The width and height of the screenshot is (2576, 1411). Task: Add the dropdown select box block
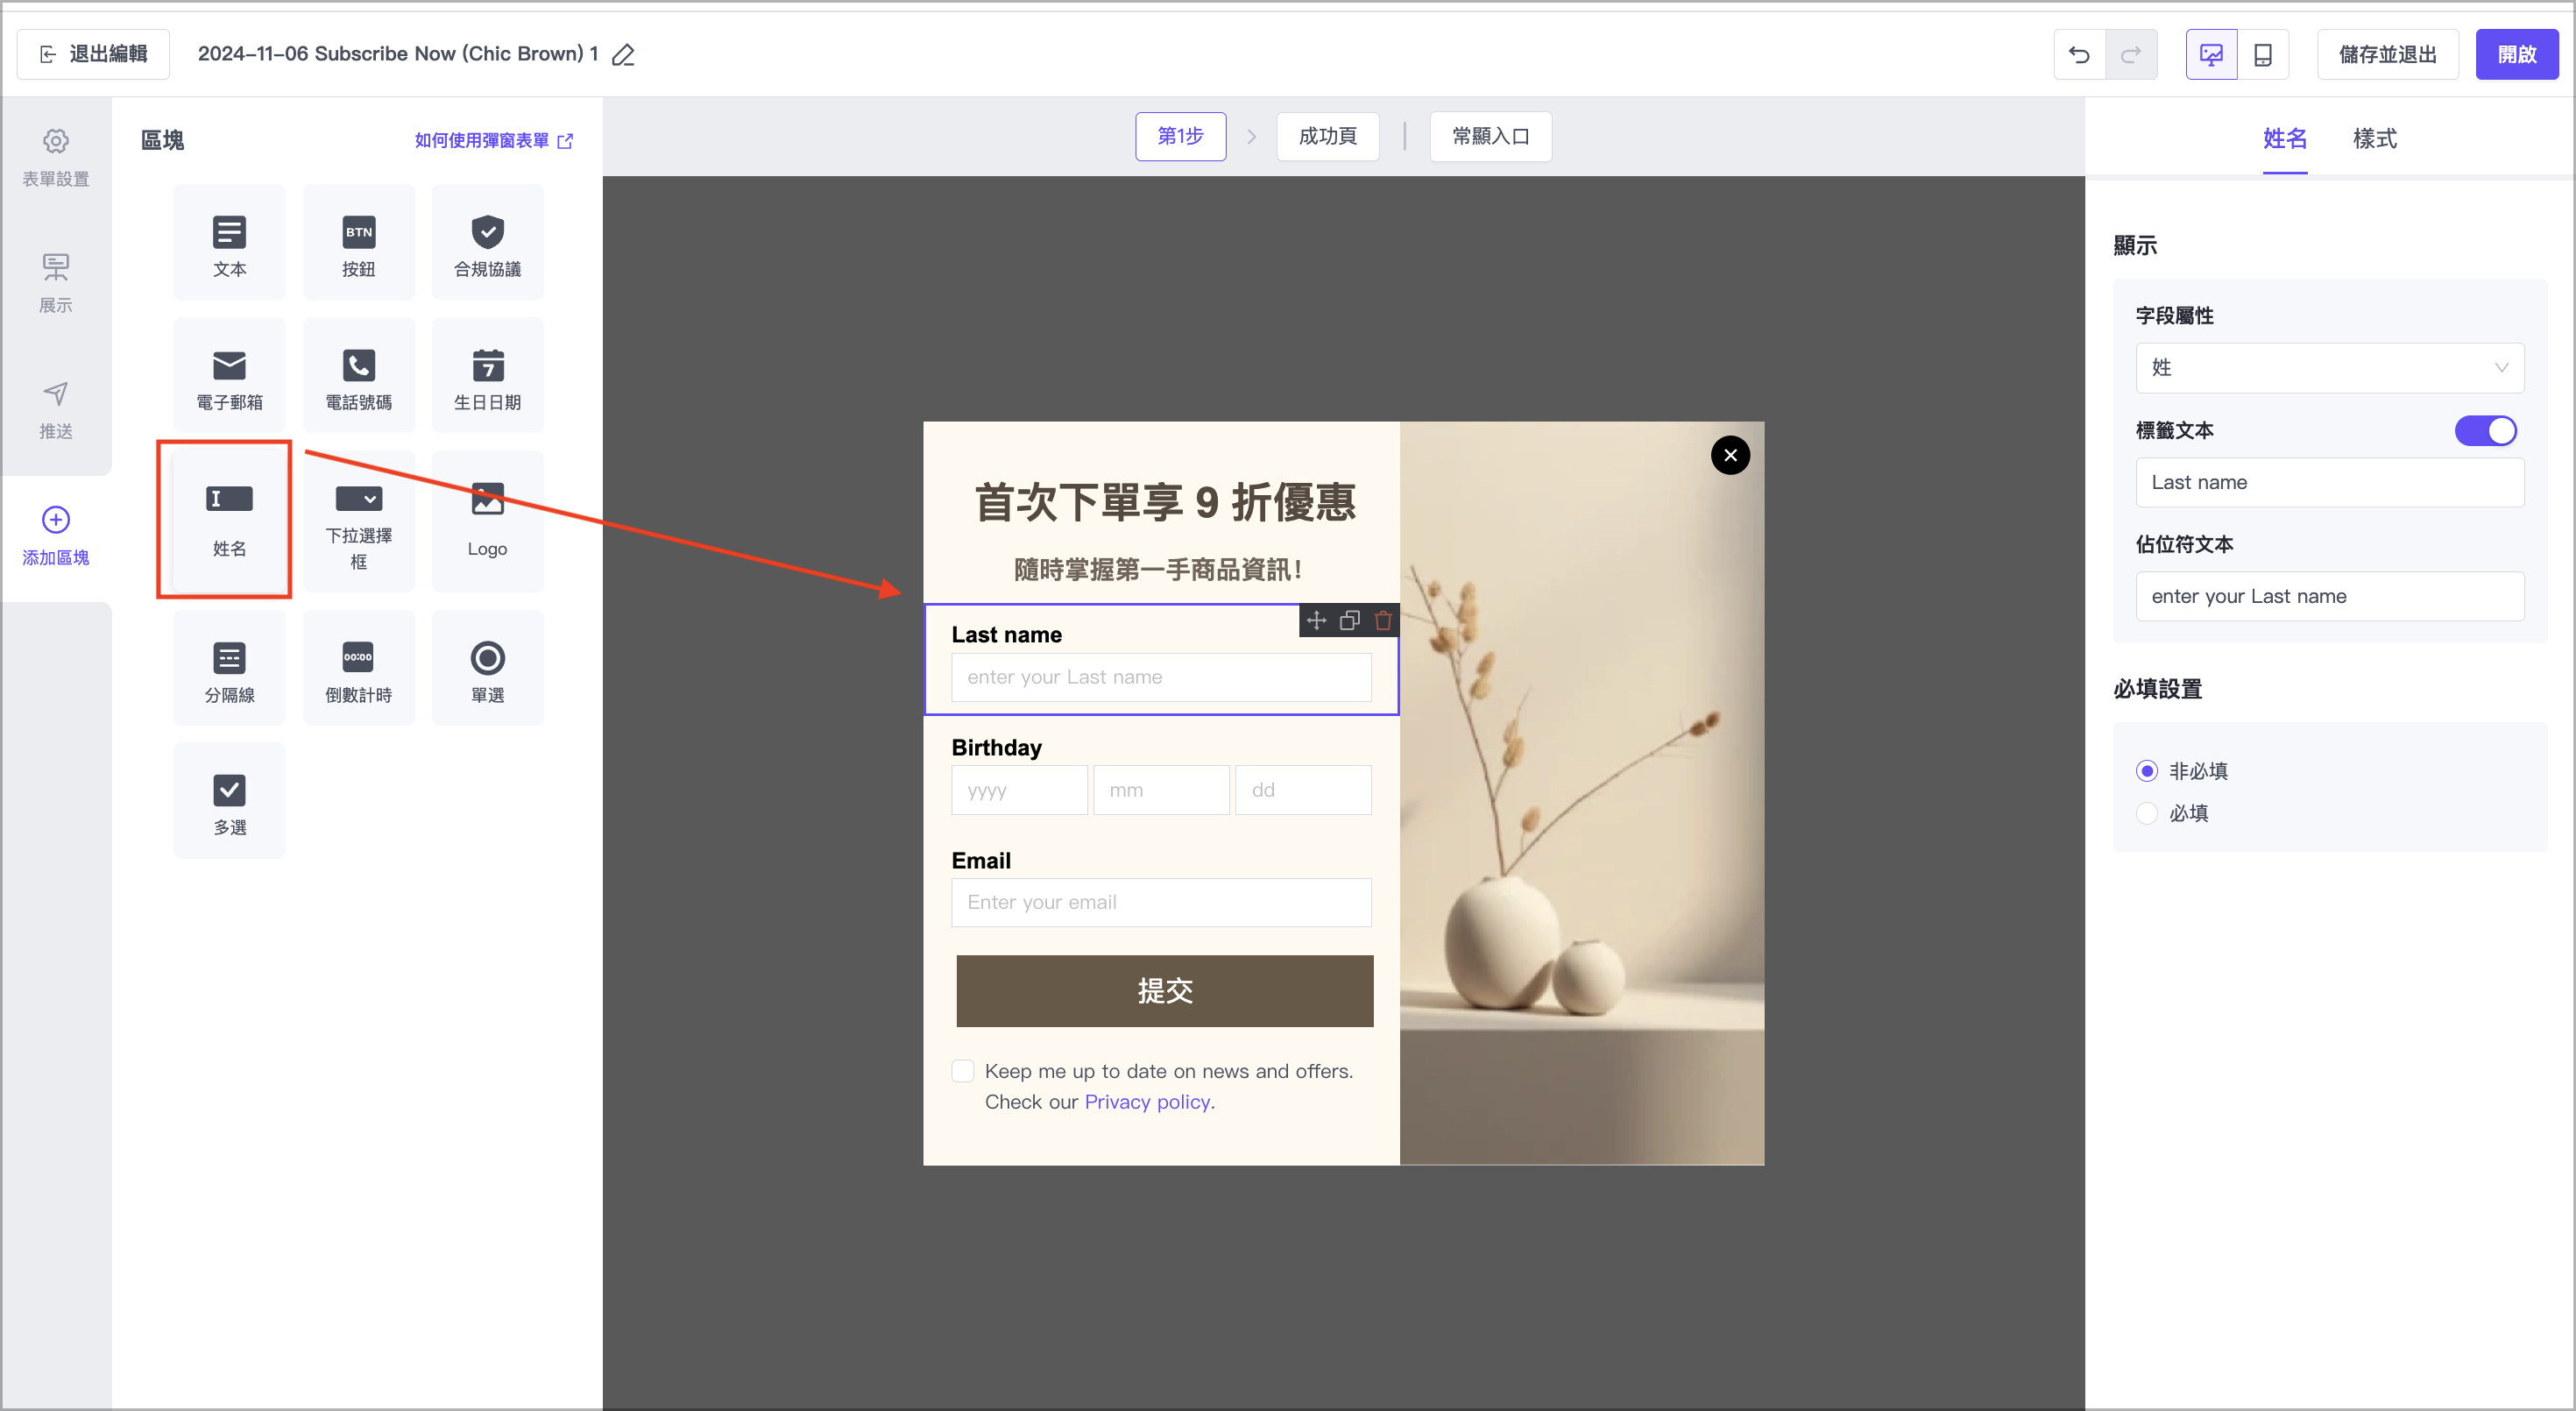(358, 520)
